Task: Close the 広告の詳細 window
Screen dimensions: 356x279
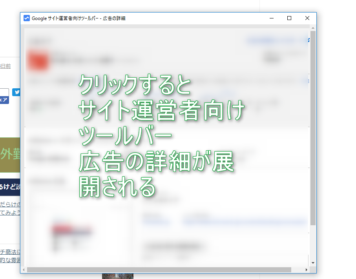Action: [307, 18]
